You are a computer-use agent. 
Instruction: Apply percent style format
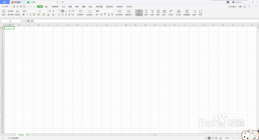(x=101, y=15)
